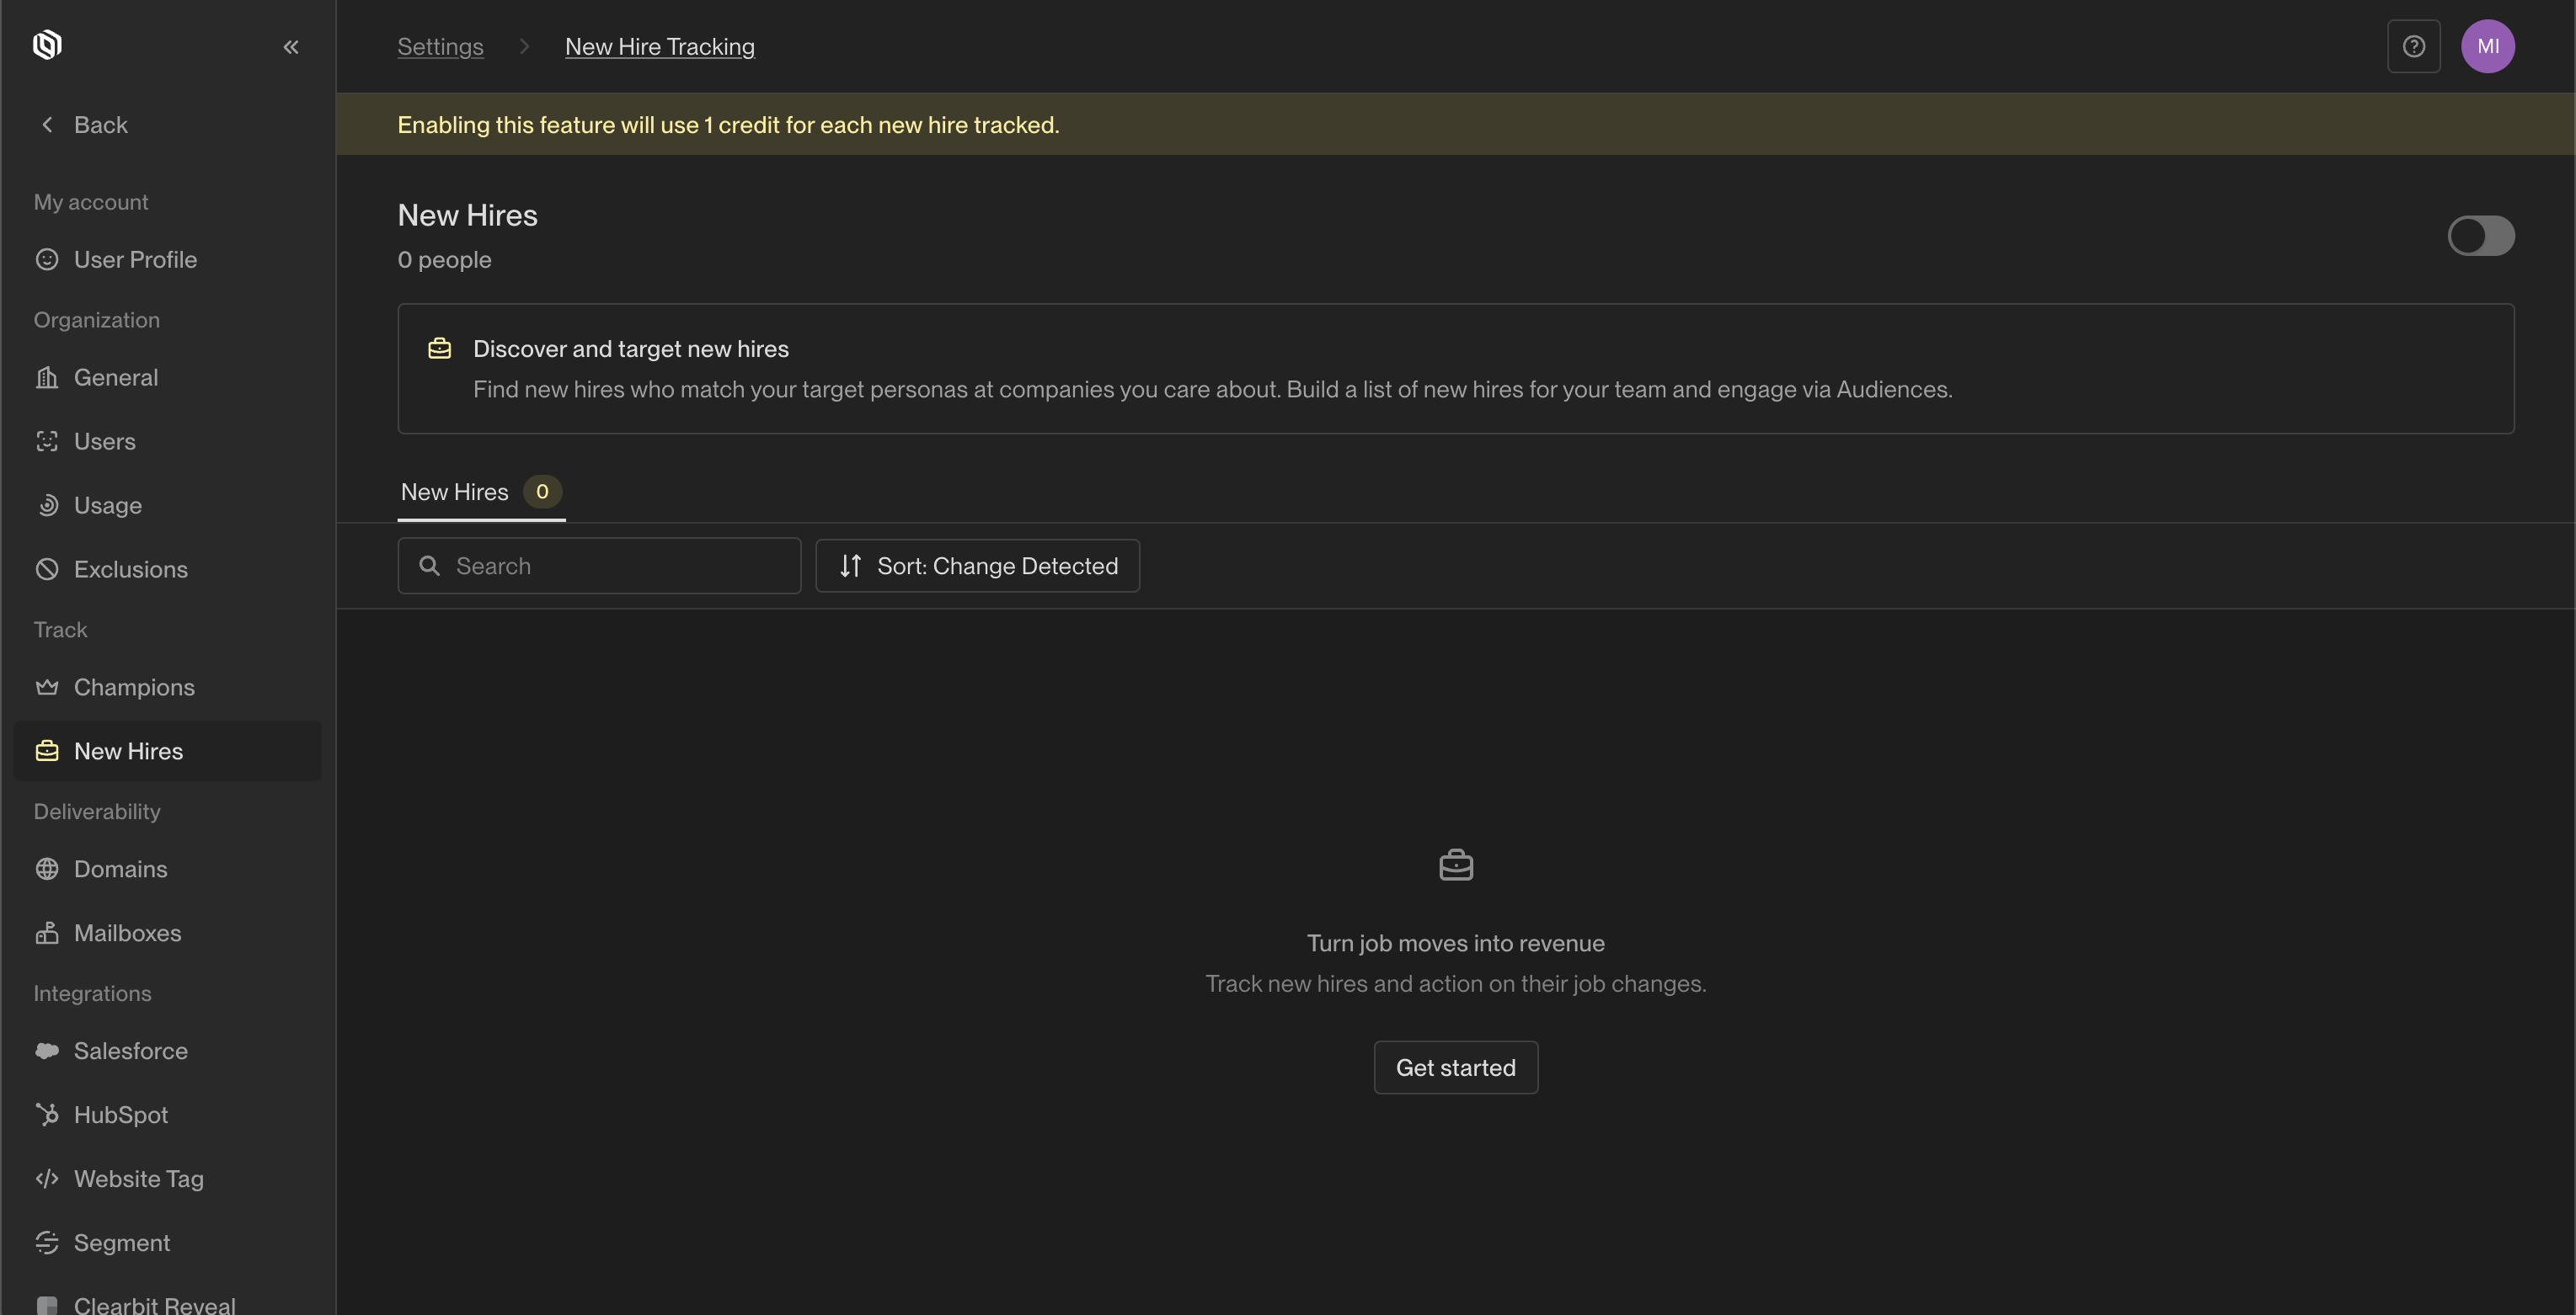The width and height of the screenshot is (2576, 1315).
Task: Click the 0 count badge on tab
Action: tap(542, 492)
